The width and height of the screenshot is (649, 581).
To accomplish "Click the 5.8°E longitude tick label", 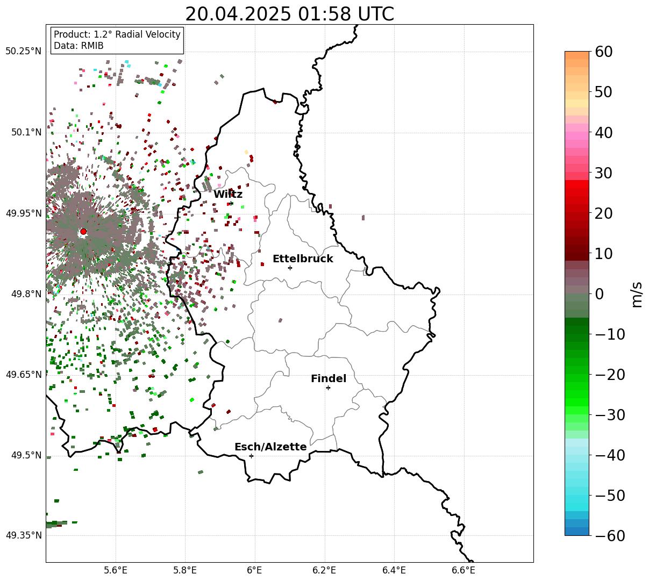I will pos(185,570).
